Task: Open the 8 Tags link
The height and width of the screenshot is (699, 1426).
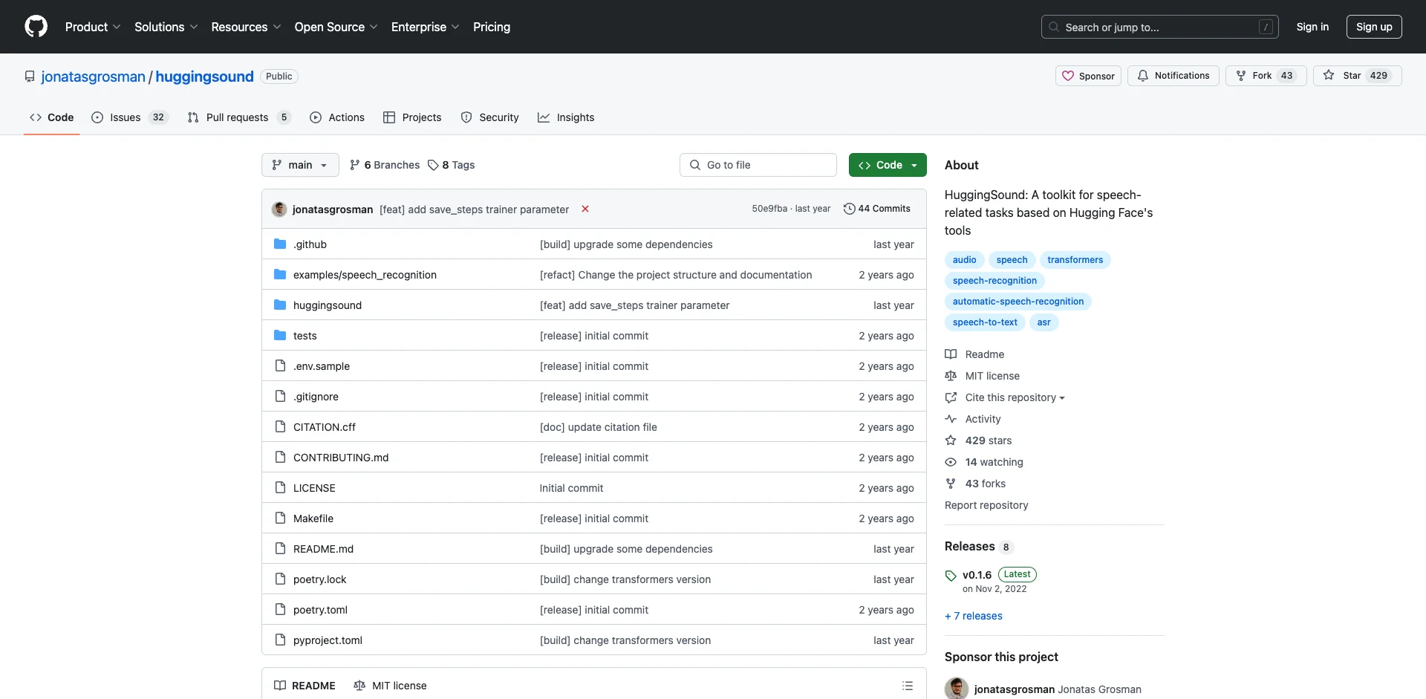Action: tap(452, 165)
